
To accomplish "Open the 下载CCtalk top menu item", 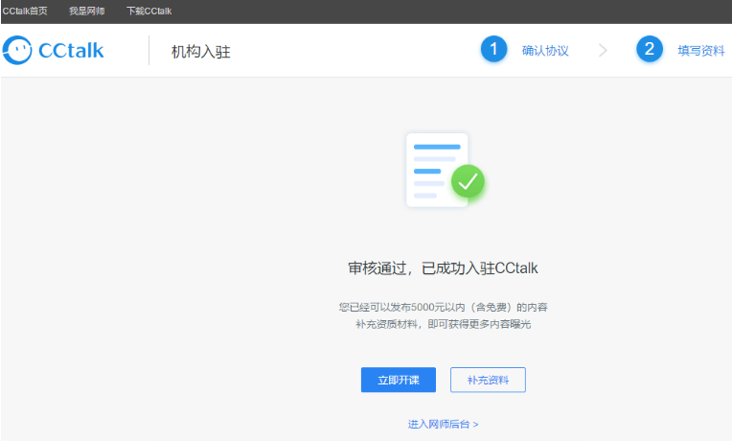I will [149, 11].
